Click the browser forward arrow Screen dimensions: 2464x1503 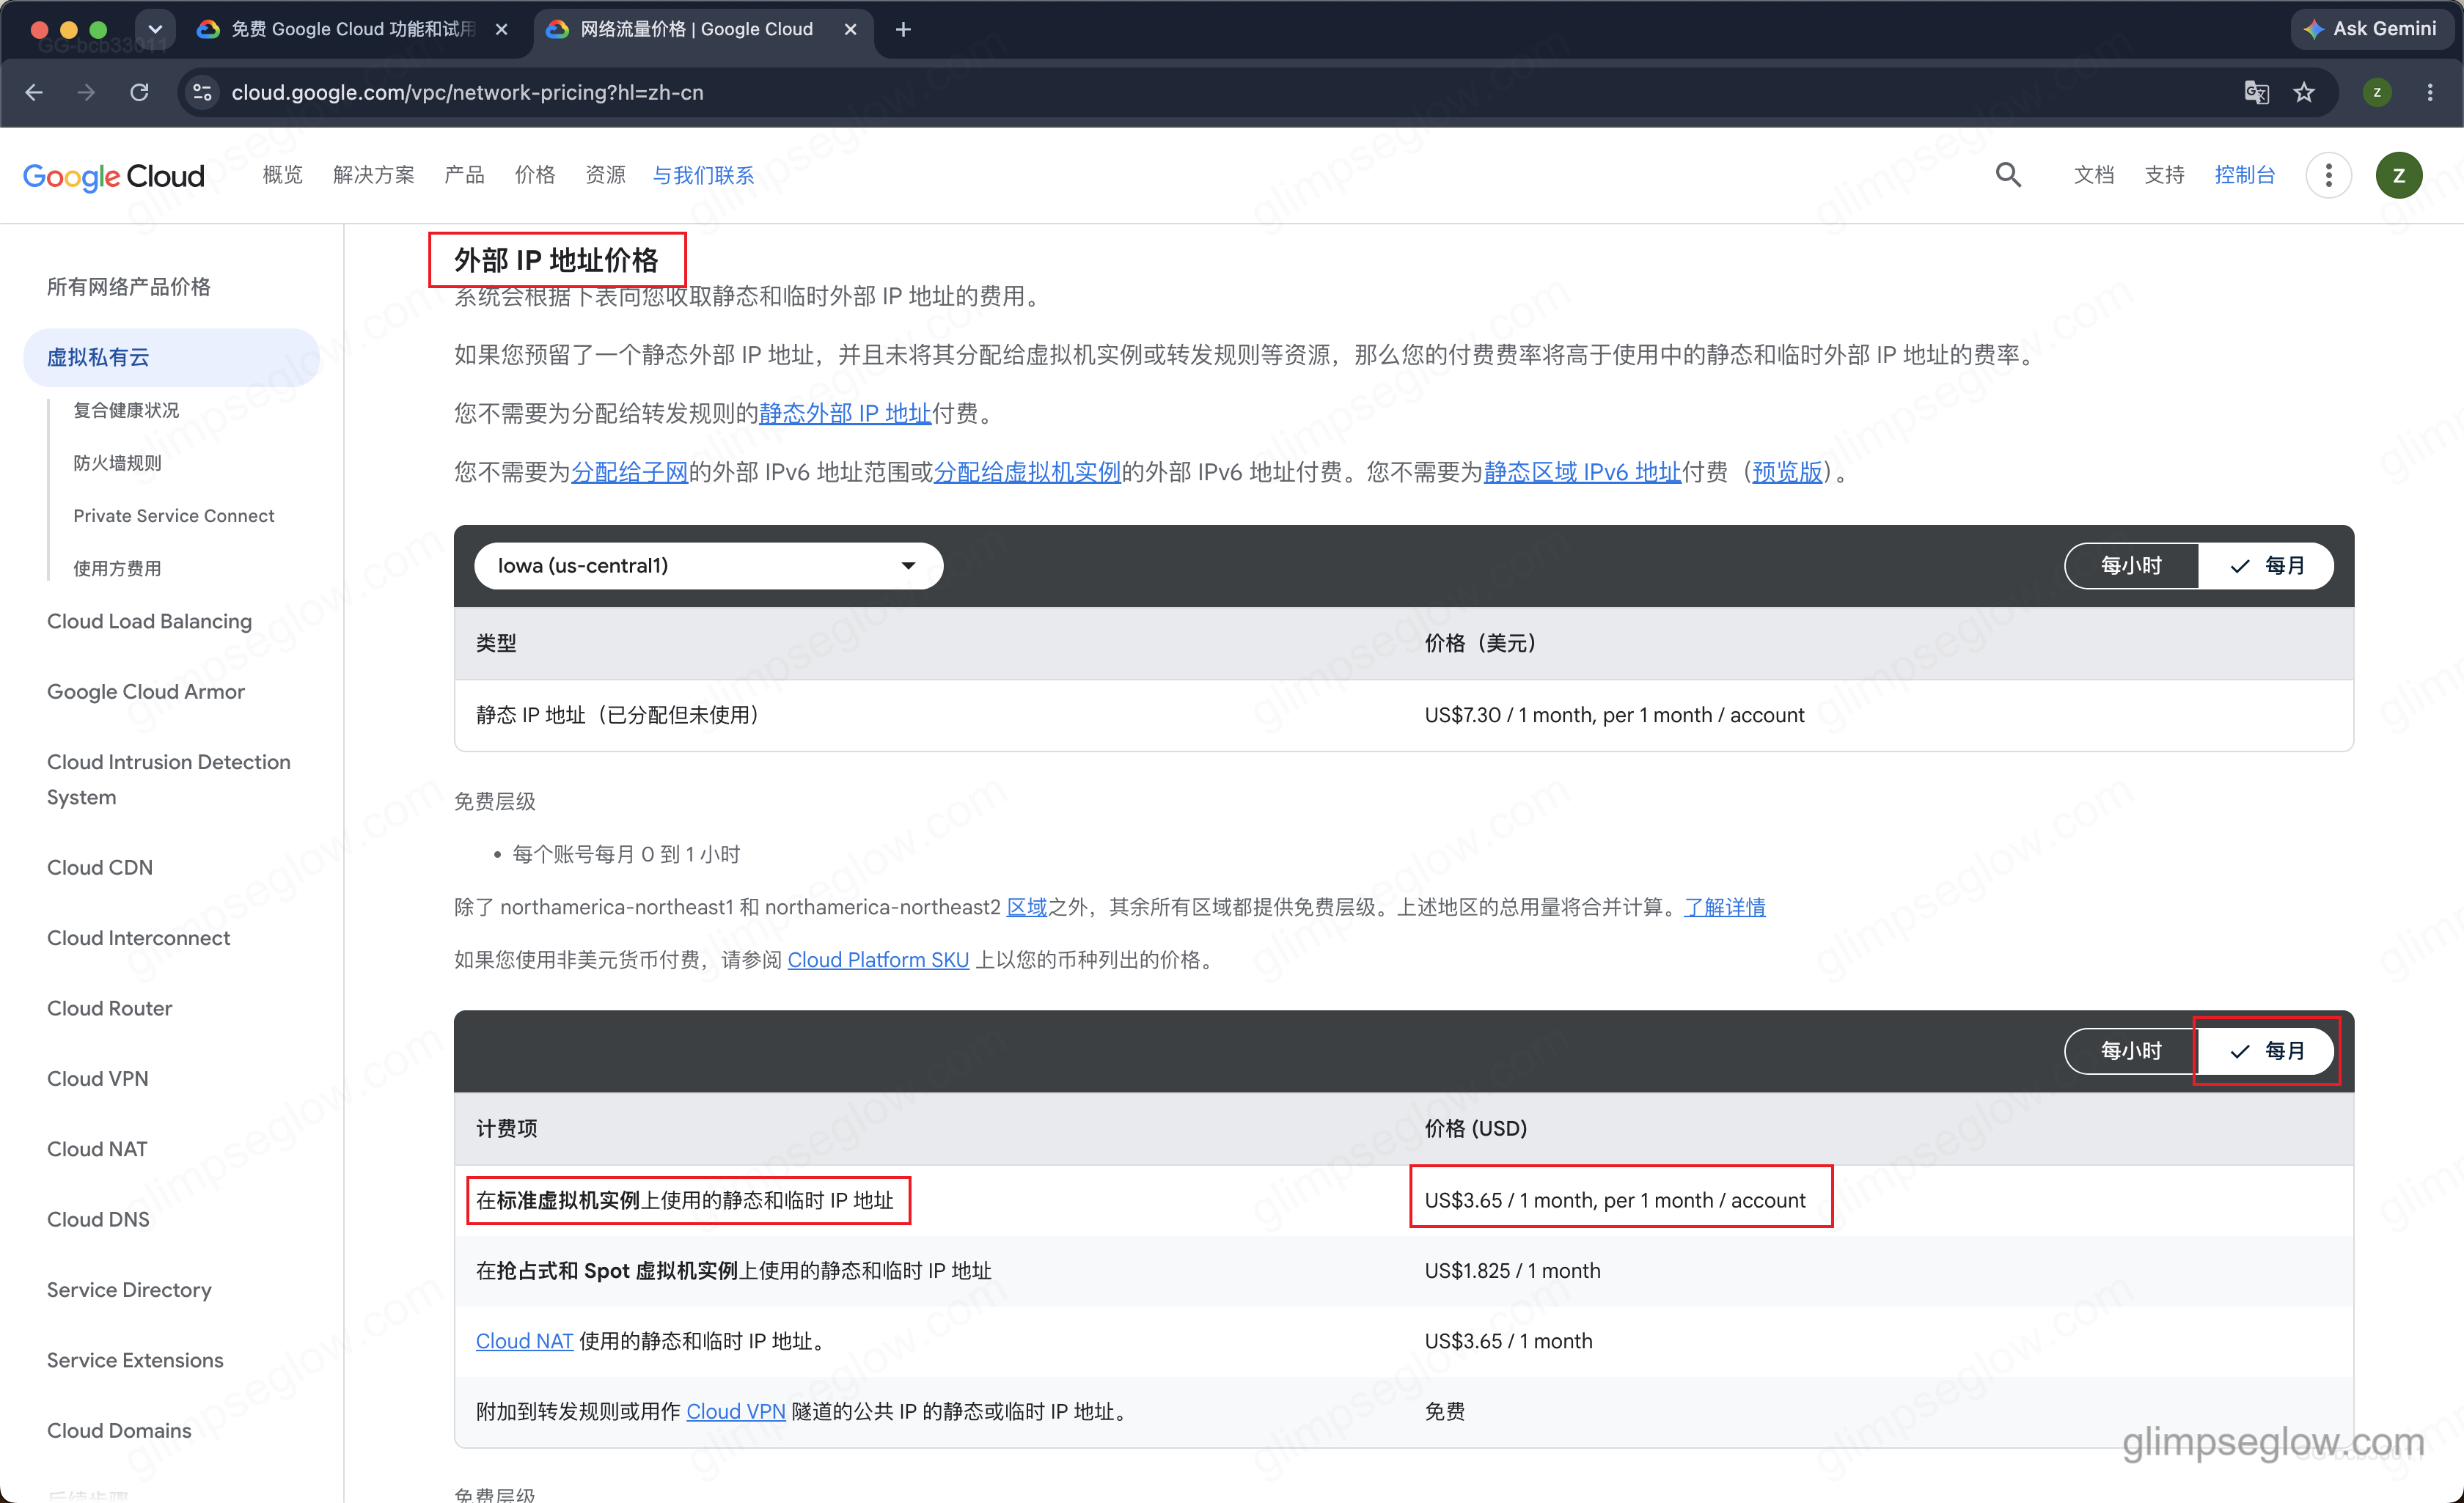pos(86,92)
